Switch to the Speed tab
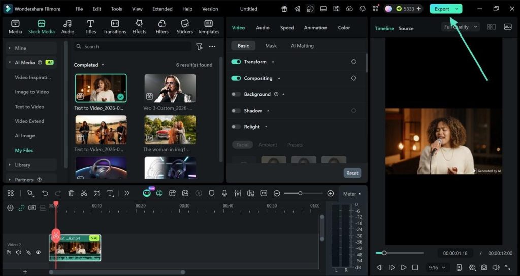 (287, 28)
